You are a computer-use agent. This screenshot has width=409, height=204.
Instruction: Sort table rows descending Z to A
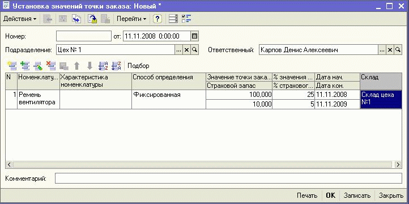click(x=116, y=66)
